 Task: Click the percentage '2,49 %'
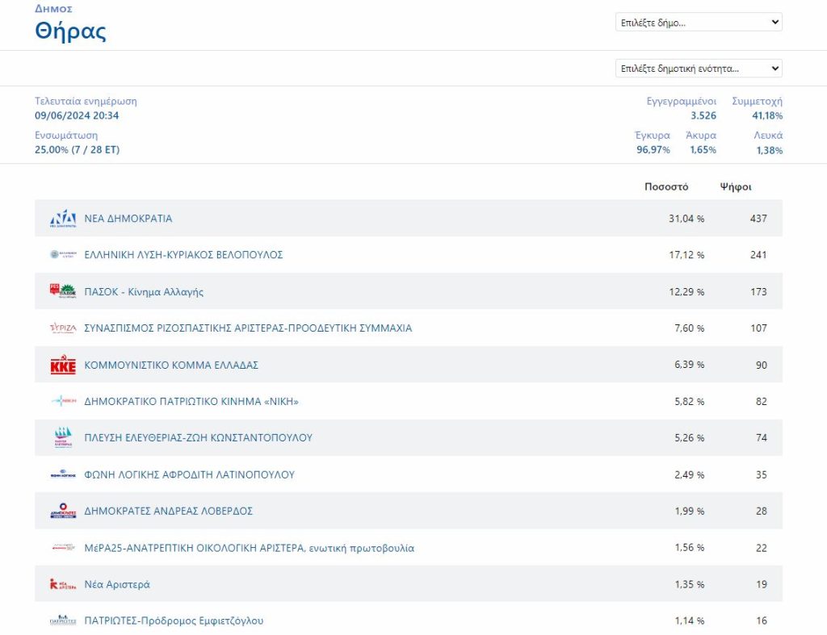coord(690,474)
